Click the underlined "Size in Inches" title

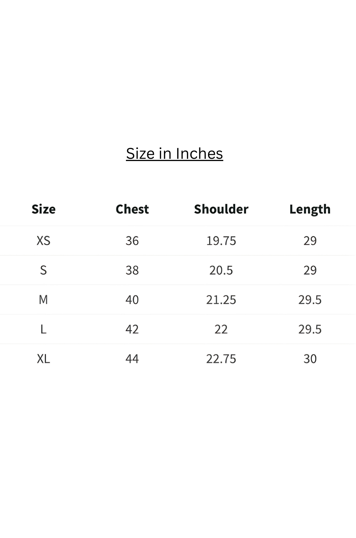(174, 154)
